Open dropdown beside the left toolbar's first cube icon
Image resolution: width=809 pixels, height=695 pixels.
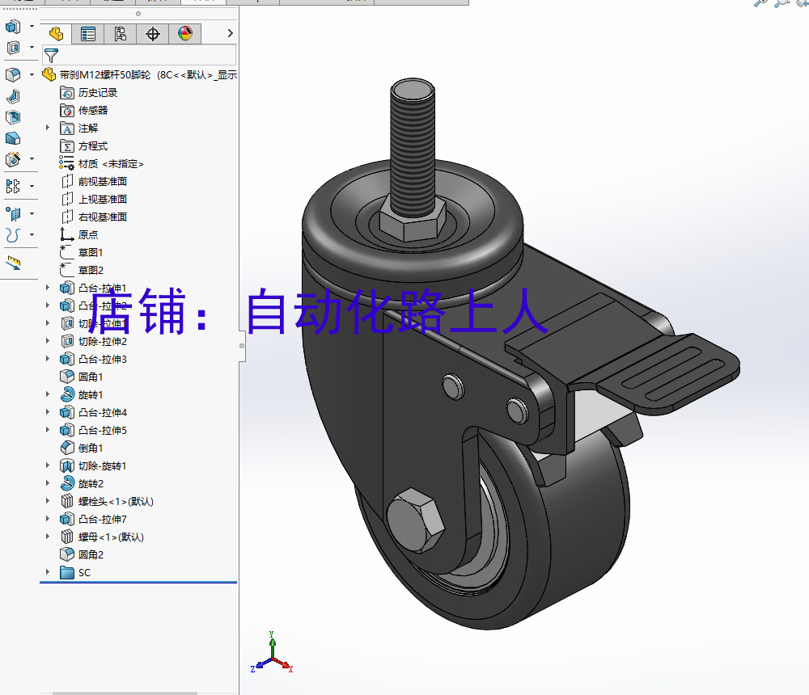pyautogui.click(x=32, y=27)
